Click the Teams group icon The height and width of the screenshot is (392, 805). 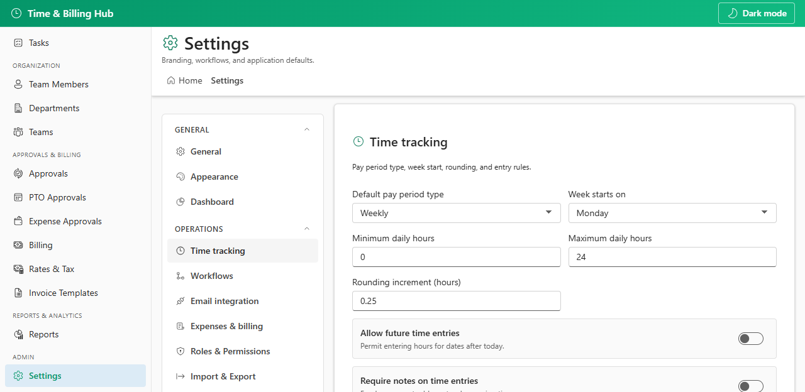point(18,132)
